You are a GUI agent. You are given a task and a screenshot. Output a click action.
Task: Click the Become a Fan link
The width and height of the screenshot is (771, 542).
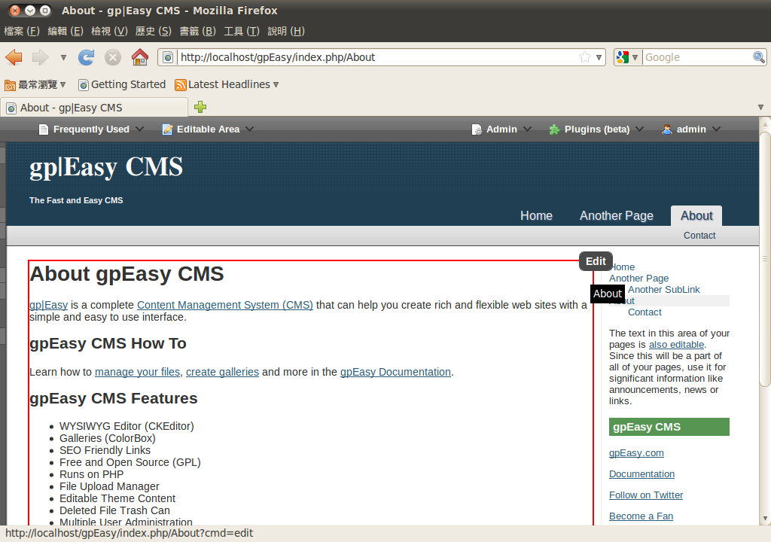641,516
